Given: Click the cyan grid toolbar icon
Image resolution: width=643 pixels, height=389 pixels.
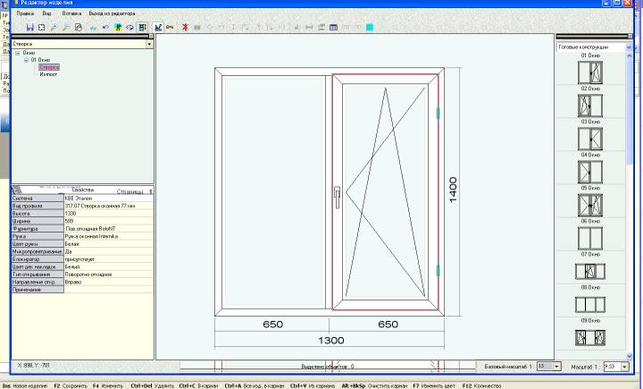Looking at the screenshot, I should (x=370, y=28).
